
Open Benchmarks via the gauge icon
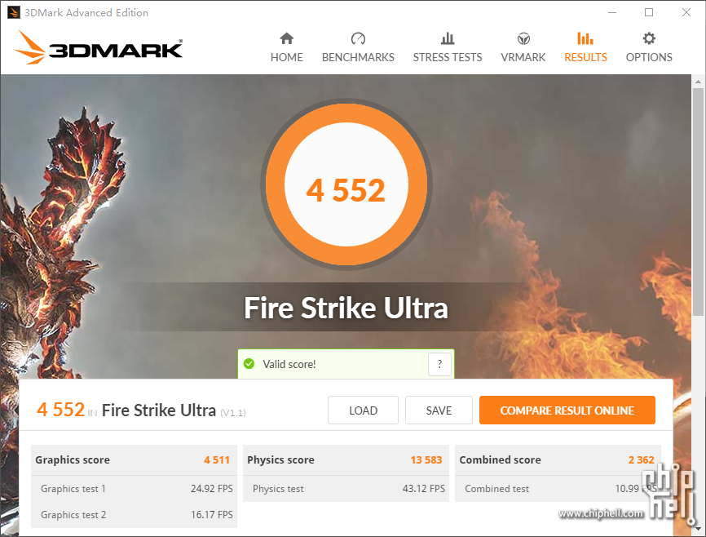click(x=358, y=39)
